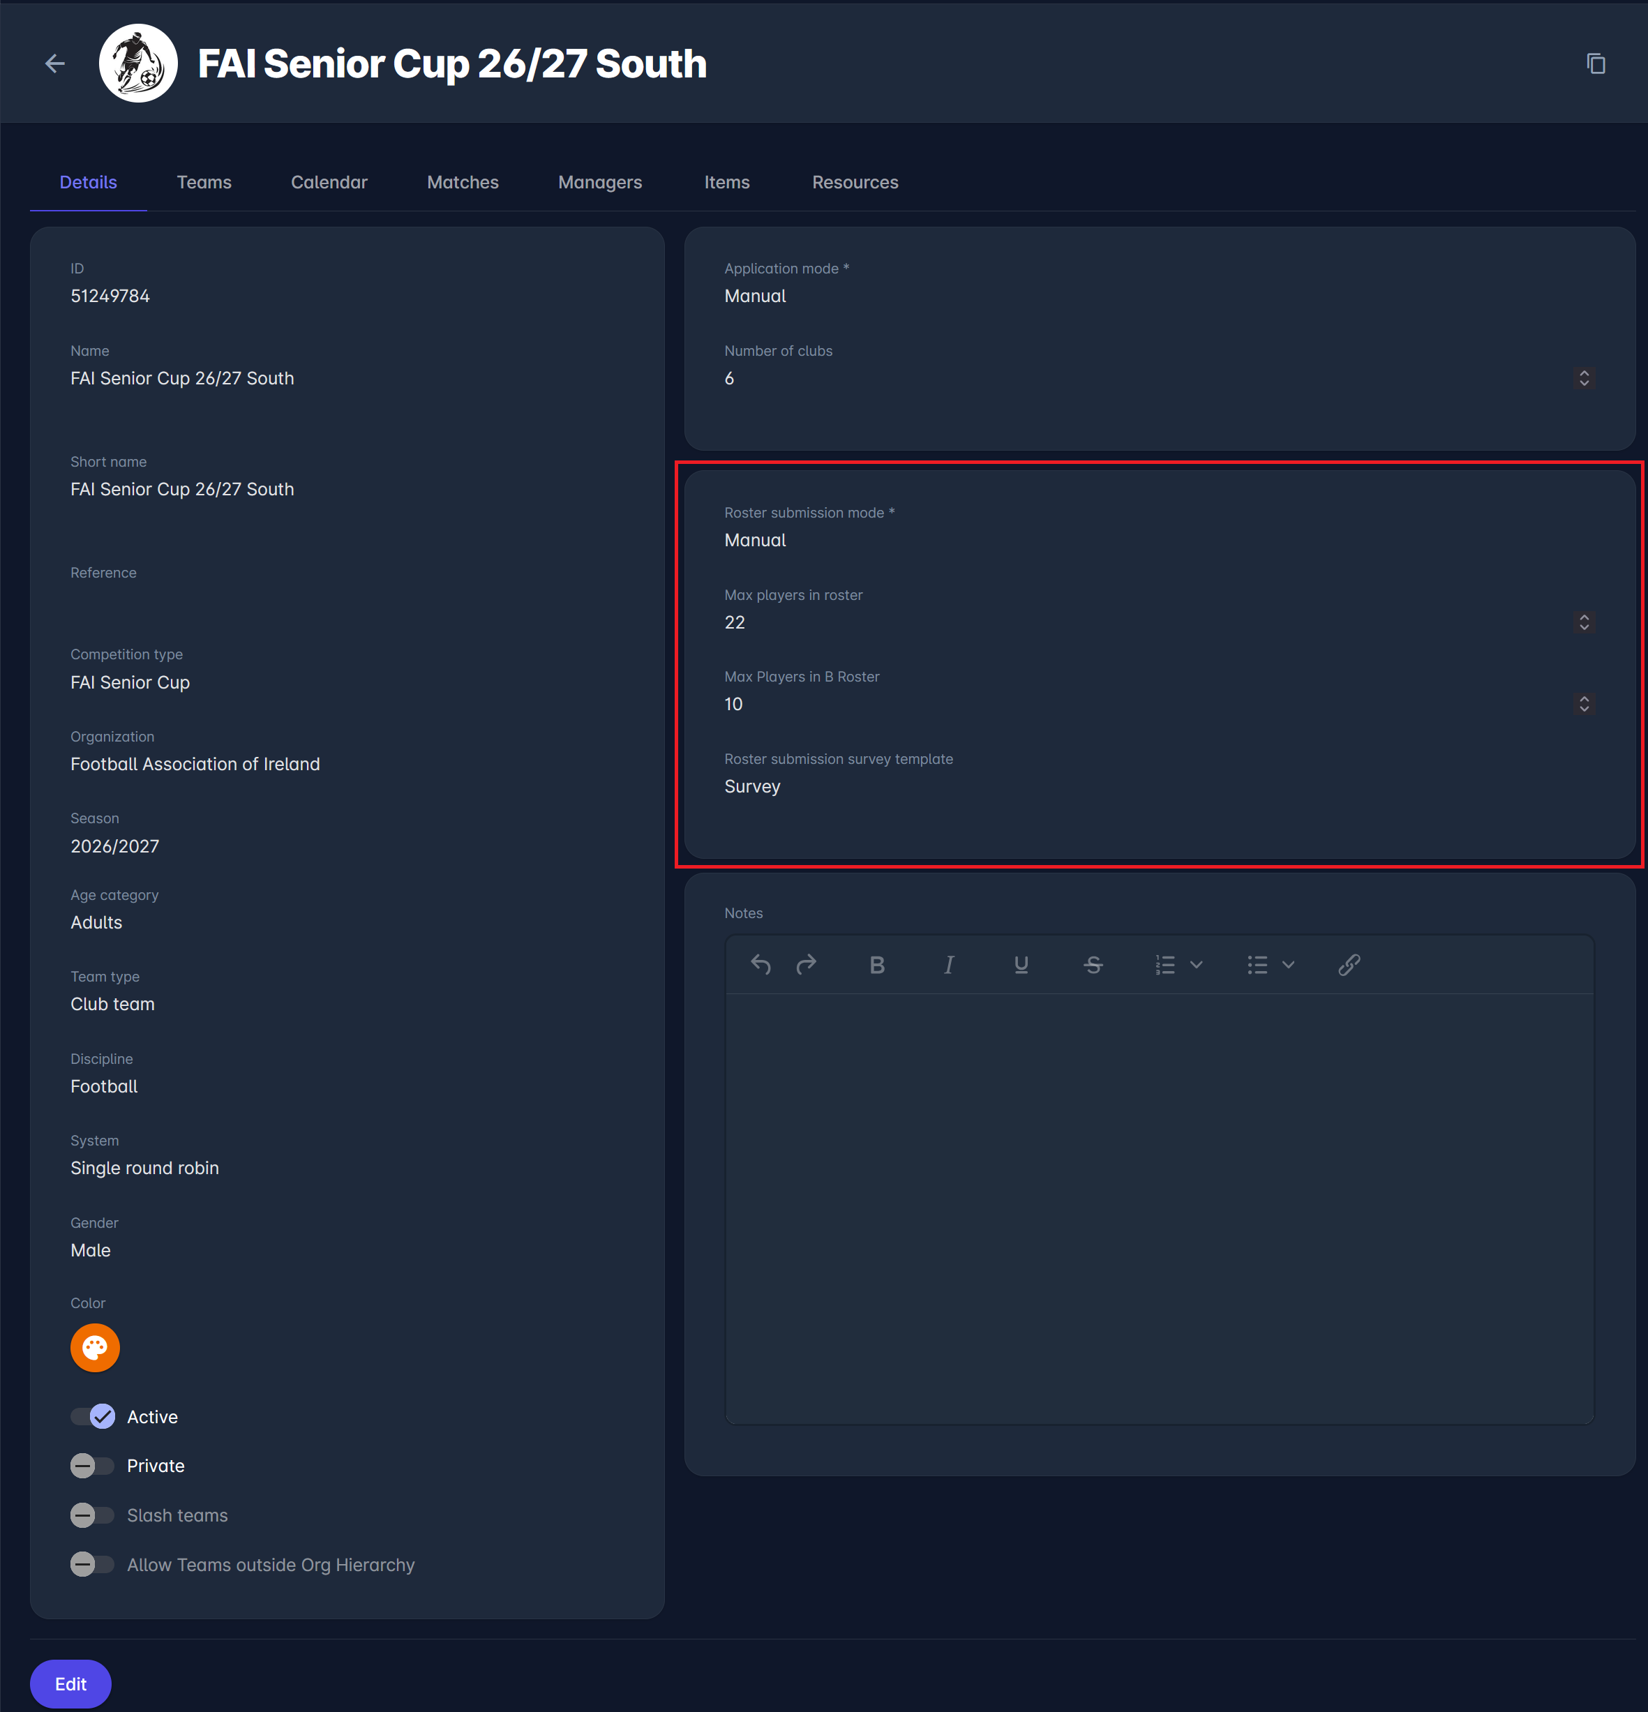
Task: Toggle bold formatting in Notes
Action: (877, 964)
